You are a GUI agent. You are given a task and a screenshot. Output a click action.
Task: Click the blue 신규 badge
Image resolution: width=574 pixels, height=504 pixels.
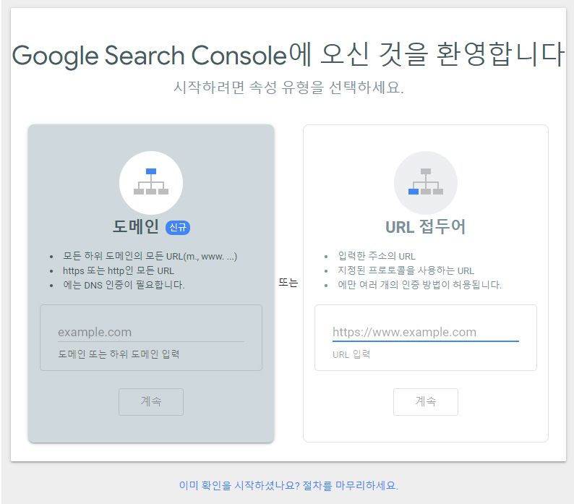click(x=178, y=228)
